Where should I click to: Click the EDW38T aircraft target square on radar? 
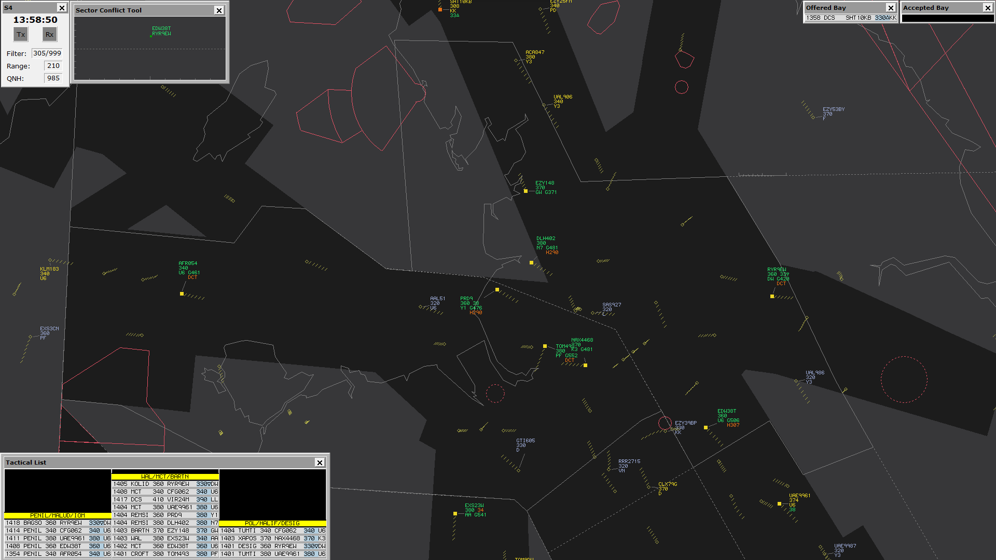pos(706,428)
